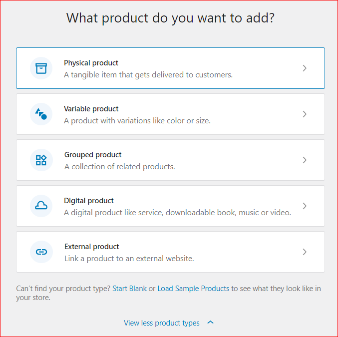The width and height of the screenshot is (338, 337).
Task: Select the Physical product title
Action: [x=91, y=63]
